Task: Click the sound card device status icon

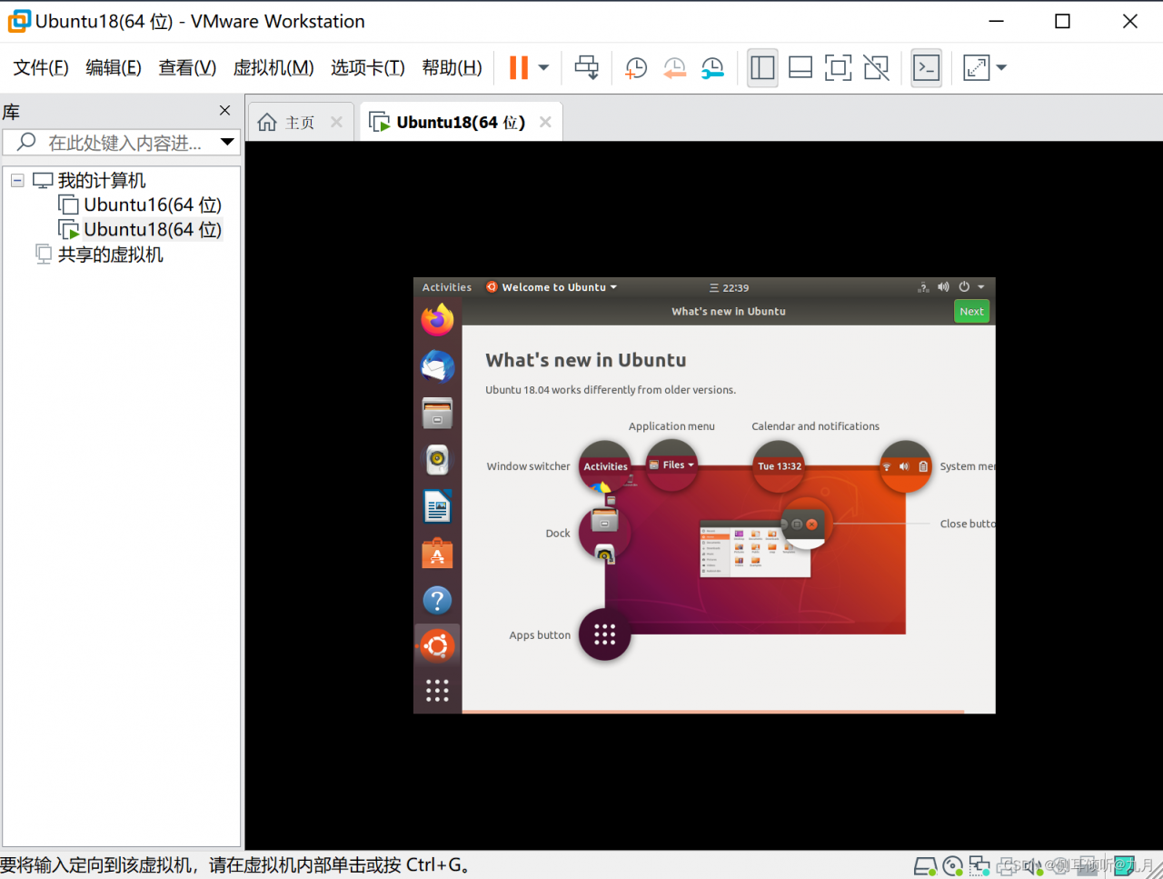Action: click(1034, 865)
